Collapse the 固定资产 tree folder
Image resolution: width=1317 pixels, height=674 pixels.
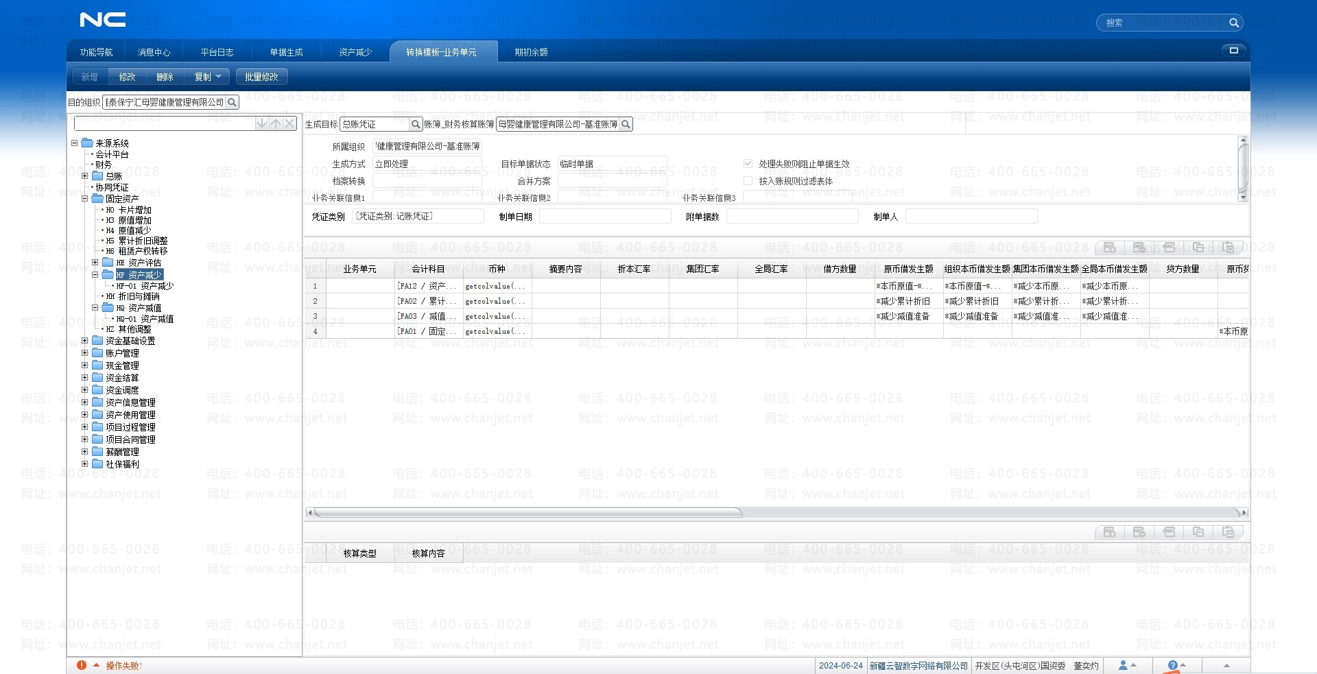click(x=85, y=199)
